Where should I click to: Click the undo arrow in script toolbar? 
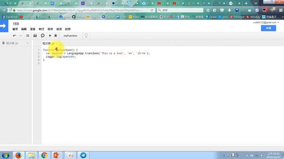pyautogui.click(x=15, y=36)
